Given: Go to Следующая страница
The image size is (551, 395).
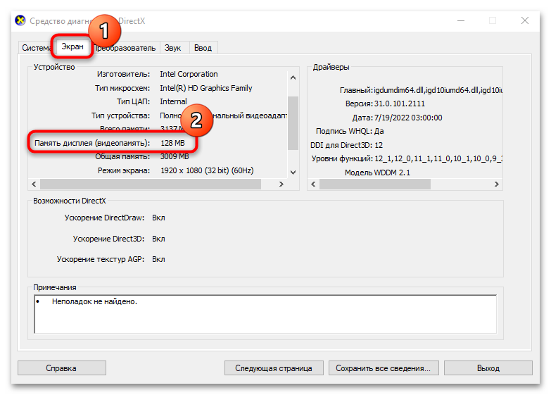Looking at the screenshot, I should tap(274, 368).
